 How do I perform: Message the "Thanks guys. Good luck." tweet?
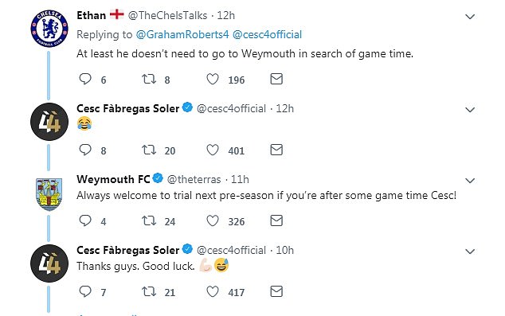[x=276, y=291]
